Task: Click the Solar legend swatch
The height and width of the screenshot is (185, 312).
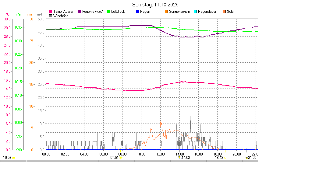Action: click(x=224, y=12)
